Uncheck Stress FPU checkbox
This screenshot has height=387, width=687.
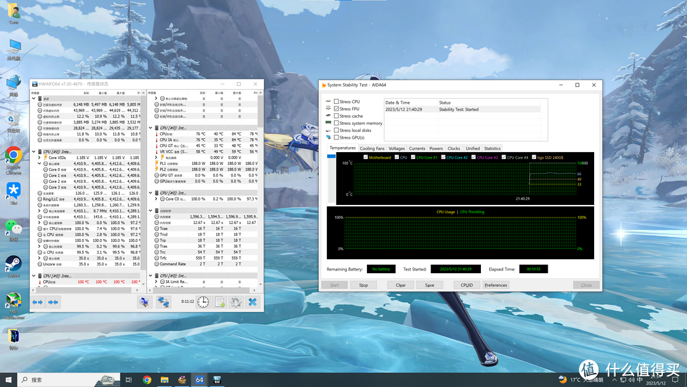[x=337, y=109]
